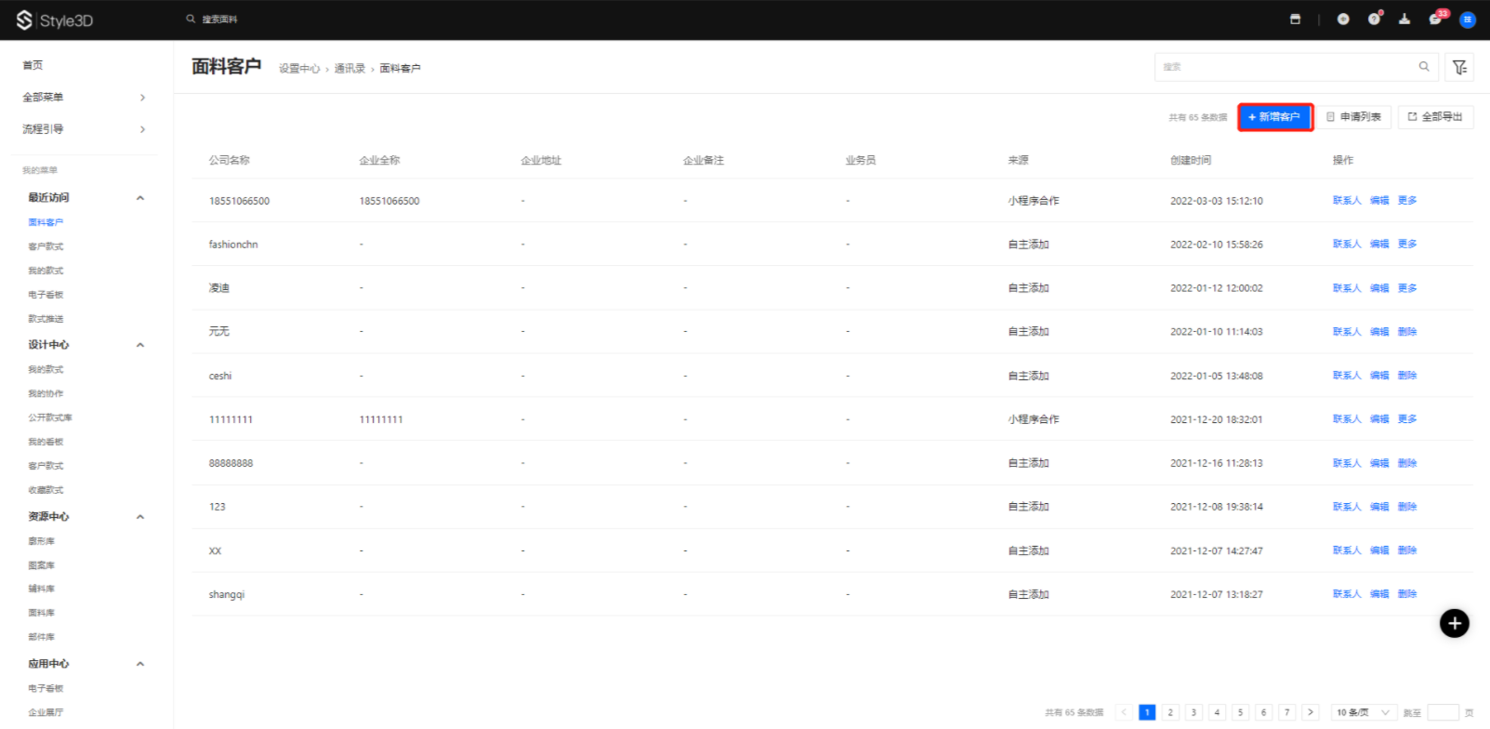Click the 全部导出 export button
This screenshot has width=1490, height=729.
1435,117
